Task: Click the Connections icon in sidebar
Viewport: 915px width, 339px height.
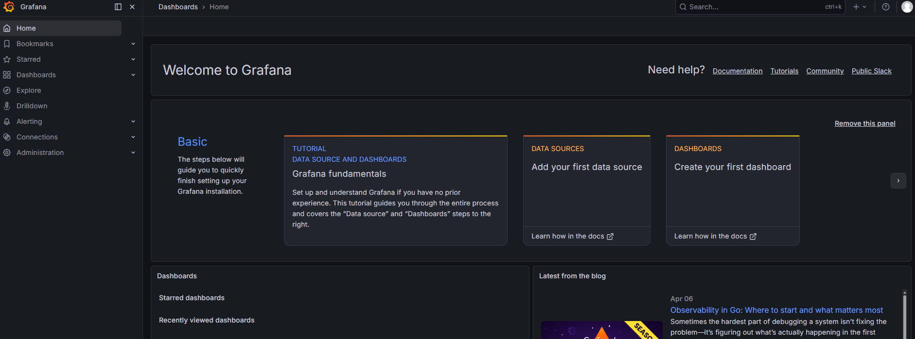Action: [7, 137]
